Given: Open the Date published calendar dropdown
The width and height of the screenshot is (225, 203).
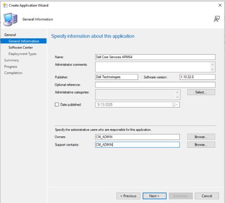Looking at the screenshot, I should [175, 105].
